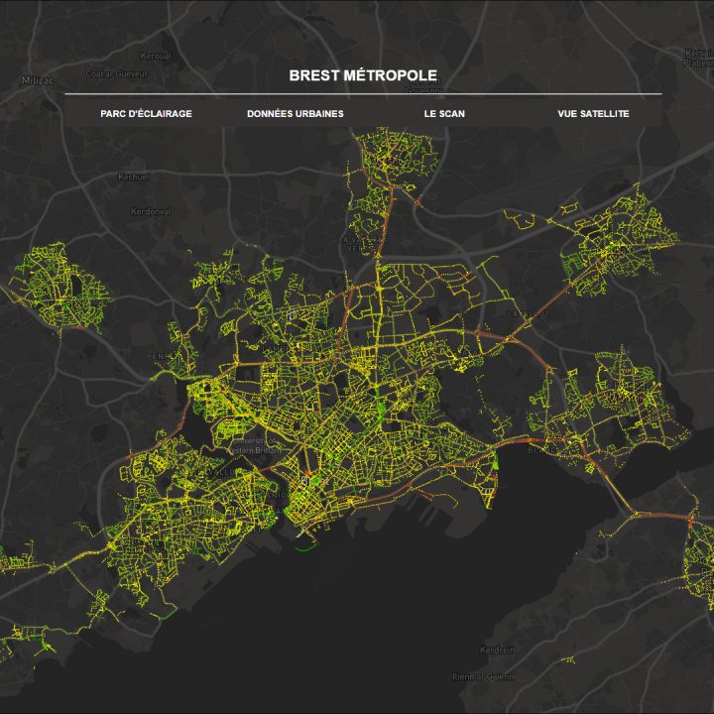This screenshot has height=714, width=714.
Task: Click the Coat ar Gueveur label
Action: (x=116, y=73)
